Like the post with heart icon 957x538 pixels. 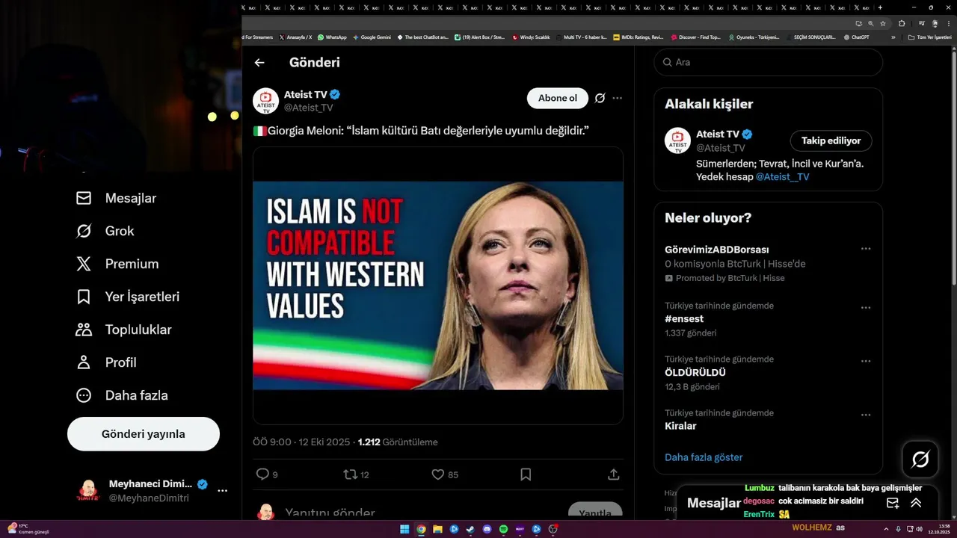[x=438, y=474]
